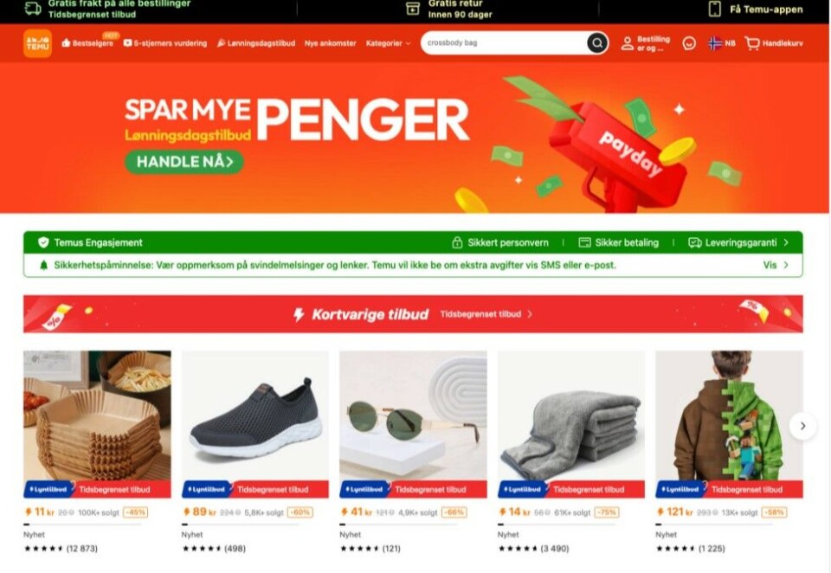The image size is (831, 573).
Task: Open the Handlekurv shopping cart
Action: click(x=774, y=43)
